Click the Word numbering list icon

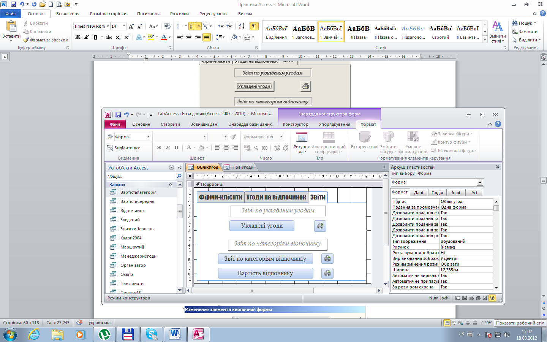193,26
